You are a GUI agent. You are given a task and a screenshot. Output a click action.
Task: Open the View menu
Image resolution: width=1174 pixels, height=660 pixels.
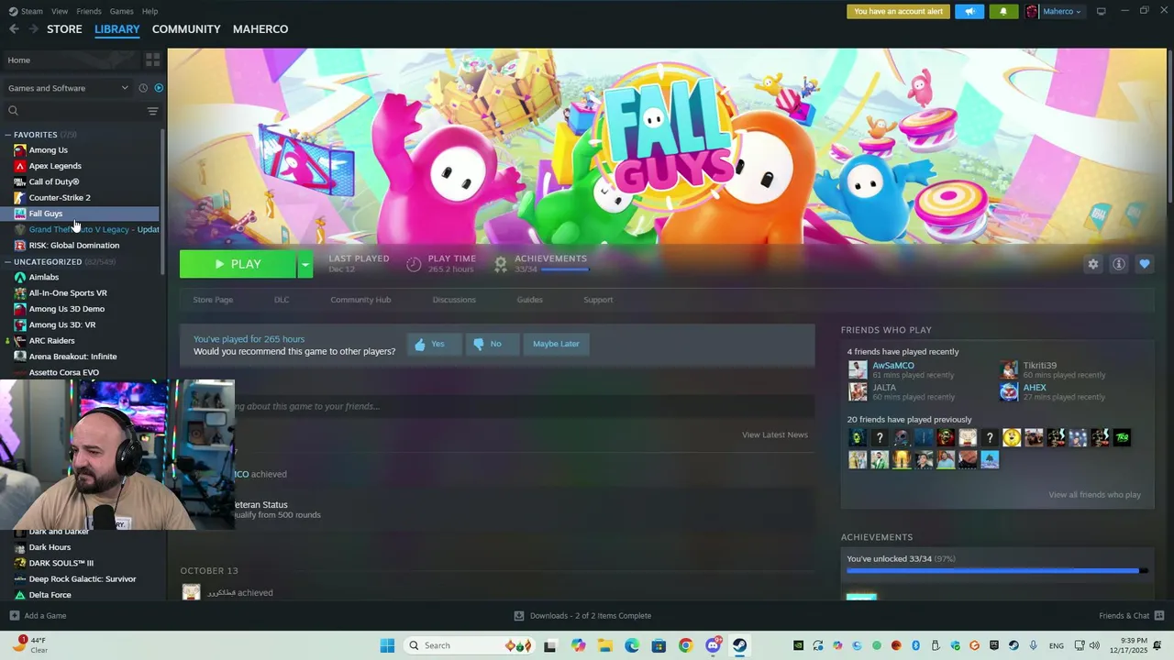[60, 12]
